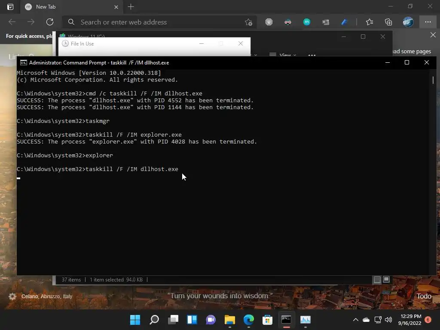Dismiss the Edge quick access bar
440x330 pixels.
pyautogui.click(x=433, y=35)
